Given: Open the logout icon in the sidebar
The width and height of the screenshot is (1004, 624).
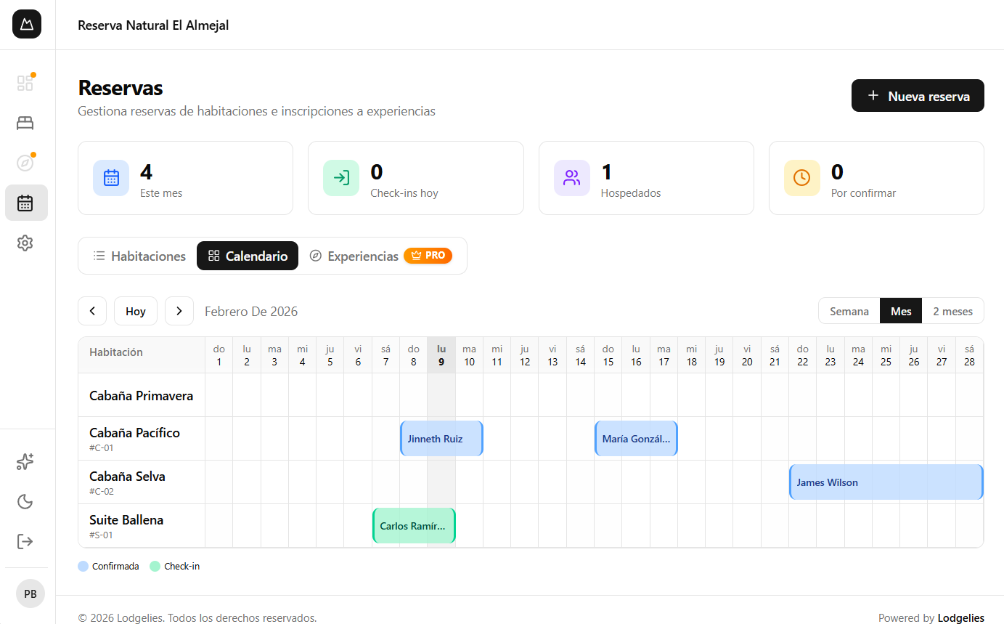Looking at the screenshot, I should (x=25, y=541).
